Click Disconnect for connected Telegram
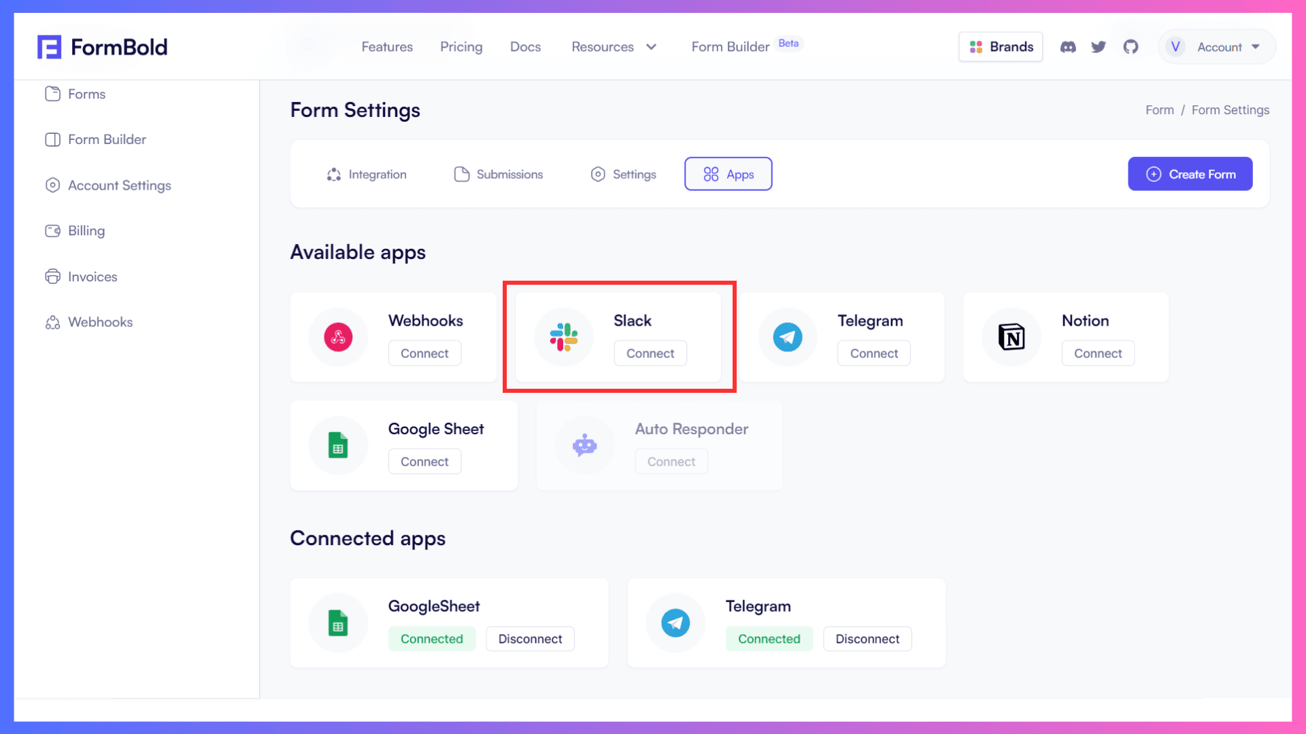The width and height of the screenshot is (1306, 734). 866,639
